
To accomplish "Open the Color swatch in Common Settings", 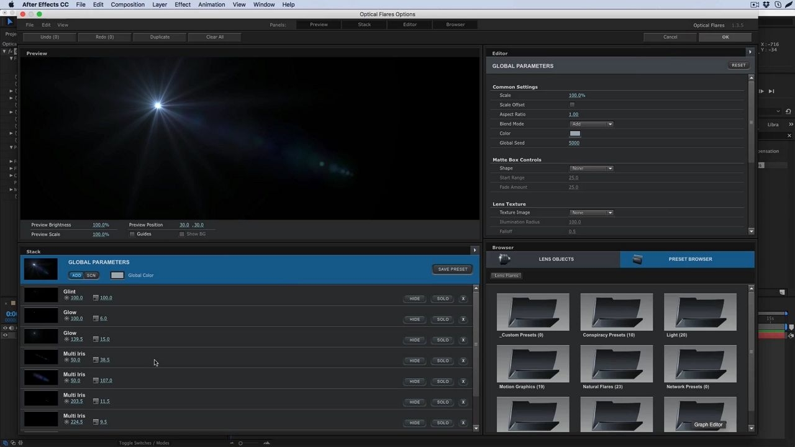I will pos(575,133).
